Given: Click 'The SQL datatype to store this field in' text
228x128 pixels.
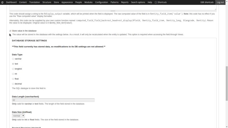Looking at the screenshot, I should tap(29, 88).
